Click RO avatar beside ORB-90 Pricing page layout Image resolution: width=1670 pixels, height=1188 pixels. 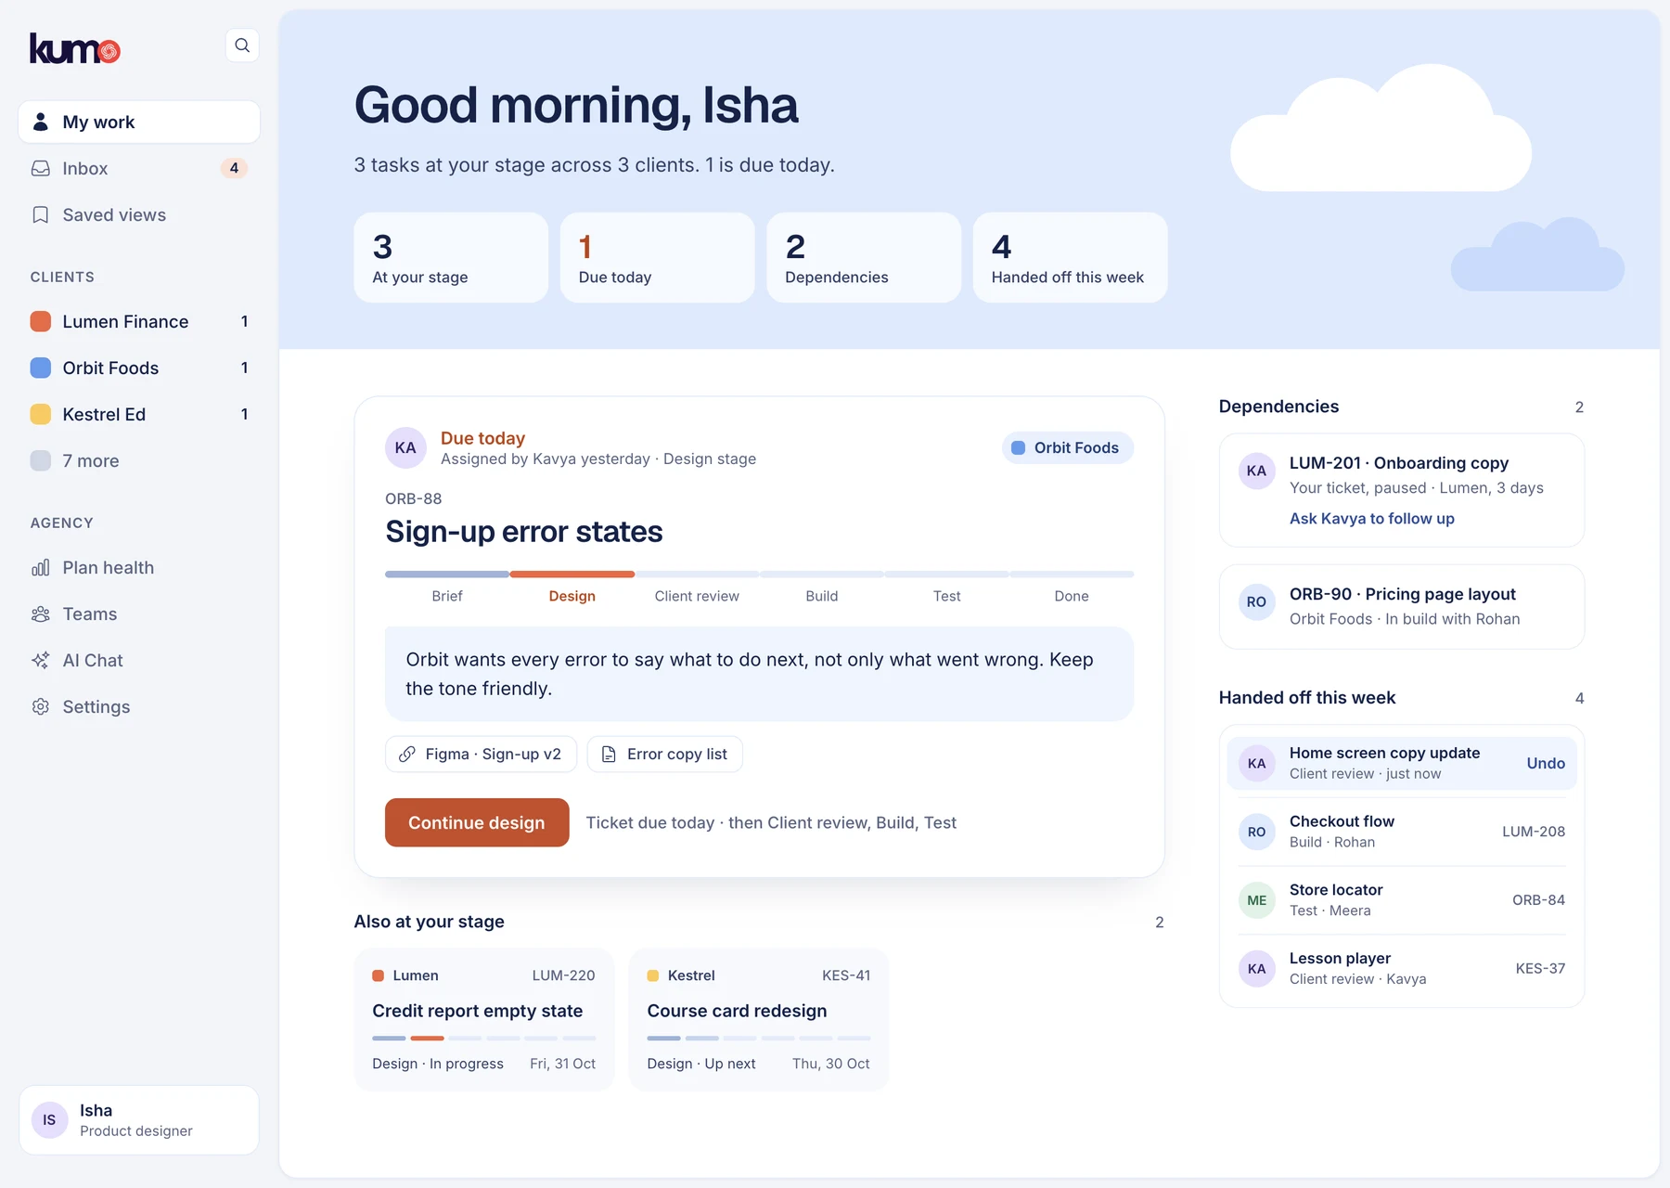coord(1256,601)
